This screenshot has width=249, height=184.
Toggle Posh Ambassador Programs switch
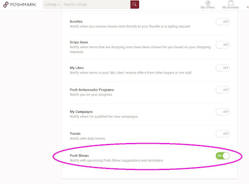(223, 90)
